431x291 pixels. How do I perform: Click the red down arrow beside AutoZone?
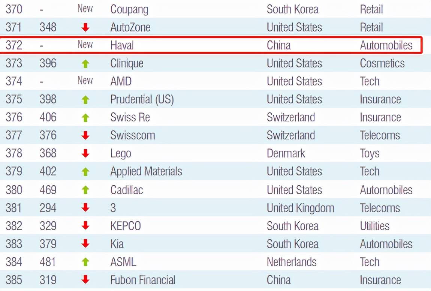85,27
